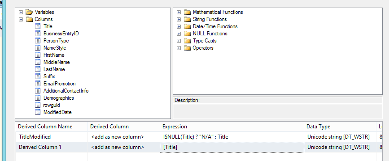This screenshot has height=161, width=389.
Task: Edit the [Title] expression field
Action: [x=232, y=147]
